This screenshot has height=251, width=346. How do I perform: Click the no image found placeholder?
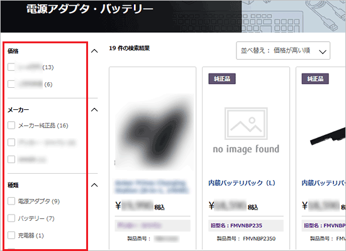pyautogui.click(x=246, y=131)
